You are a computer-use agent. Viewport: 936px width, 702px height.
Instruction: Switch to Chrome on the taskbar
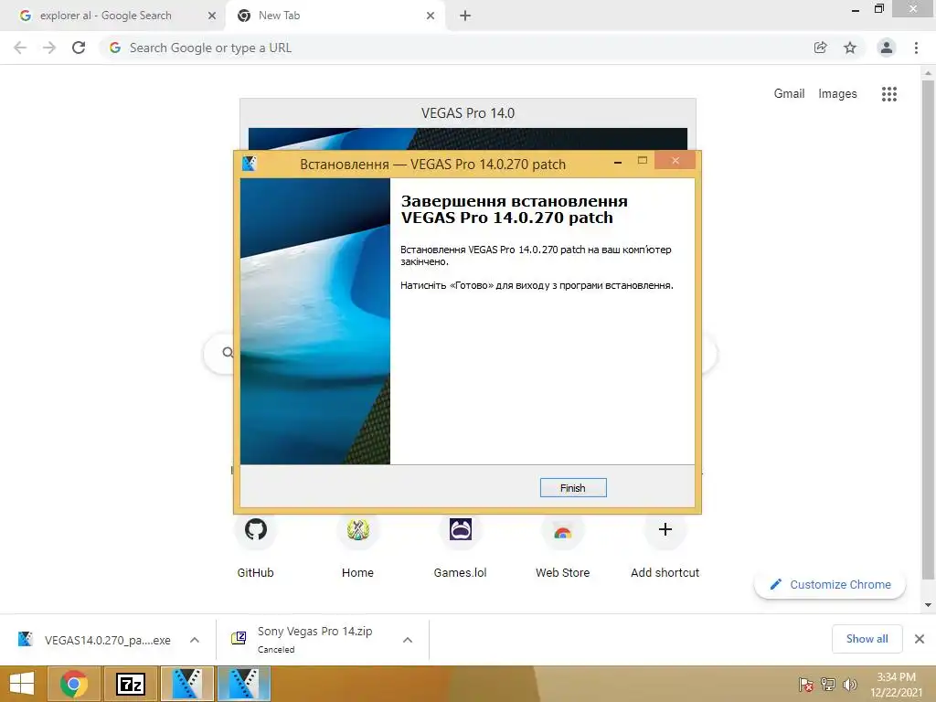[x=73, y=684]
